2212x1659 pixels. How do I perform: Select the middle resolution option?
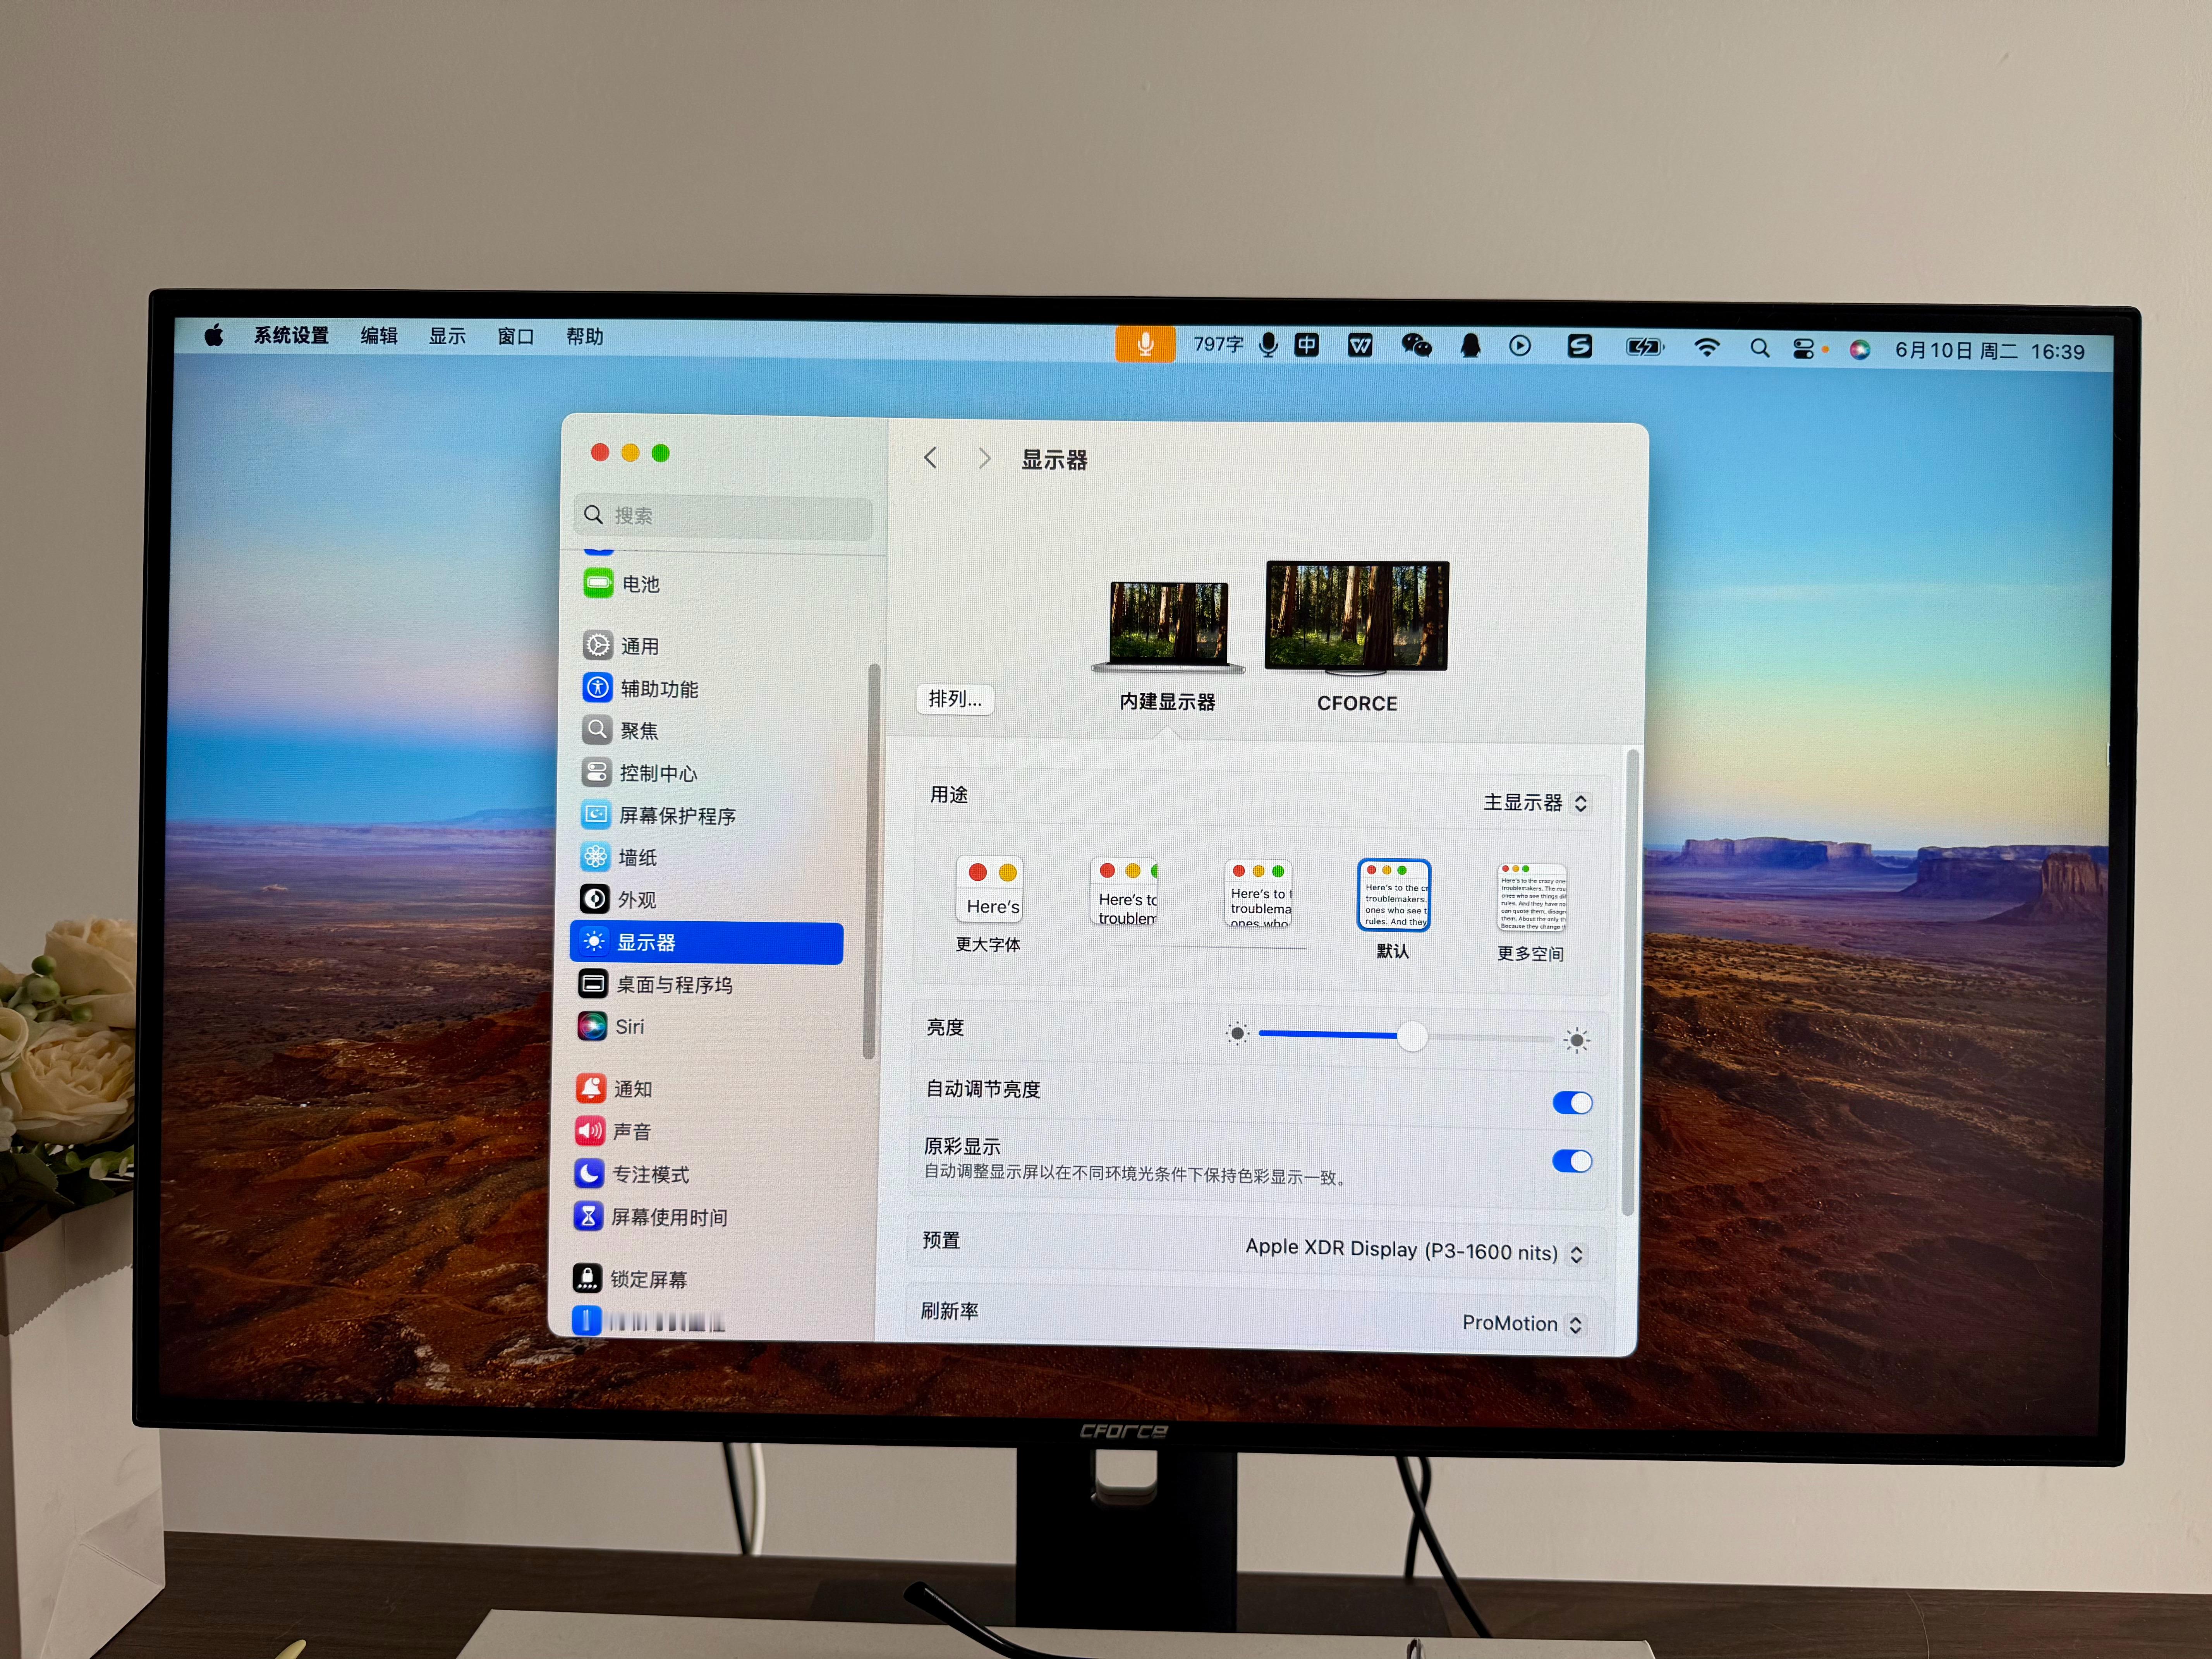click(1258, 893)
